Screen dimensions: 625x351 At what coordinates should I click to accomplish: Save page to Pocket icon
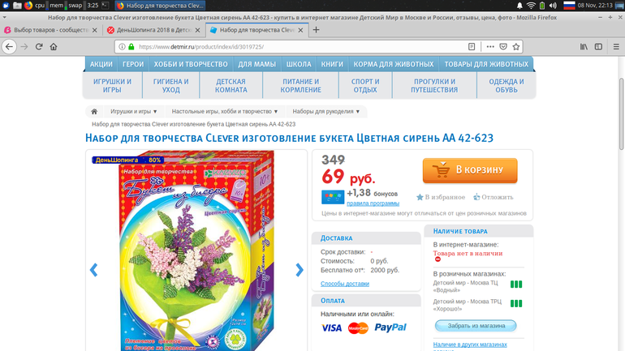[x=503, y=46]
